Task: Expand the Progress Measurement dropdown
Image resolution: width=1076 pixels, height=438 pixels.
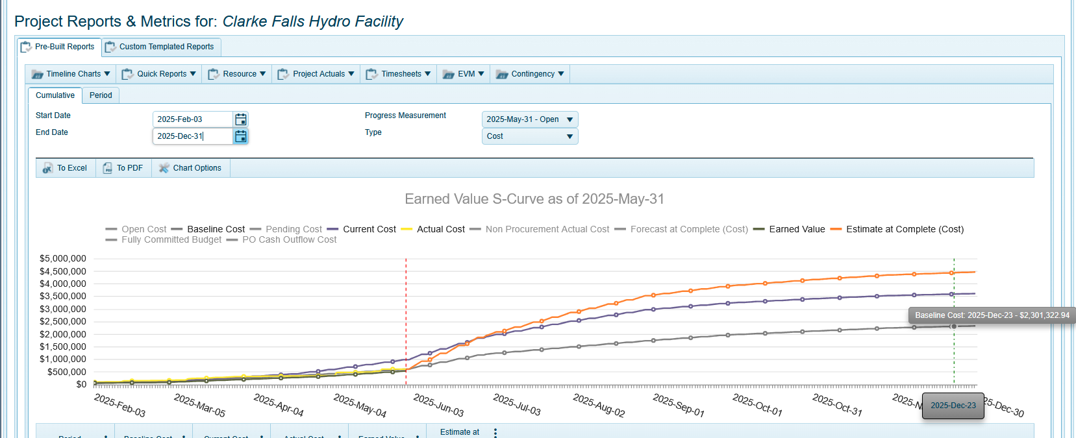Action: (529, 119)
